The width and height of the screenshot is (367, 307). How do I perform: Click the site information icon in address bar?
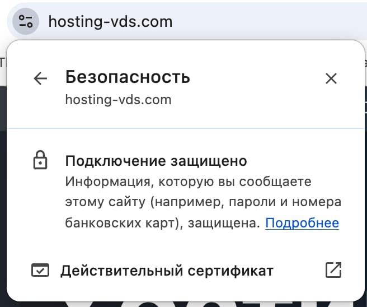tap(26, 22)
